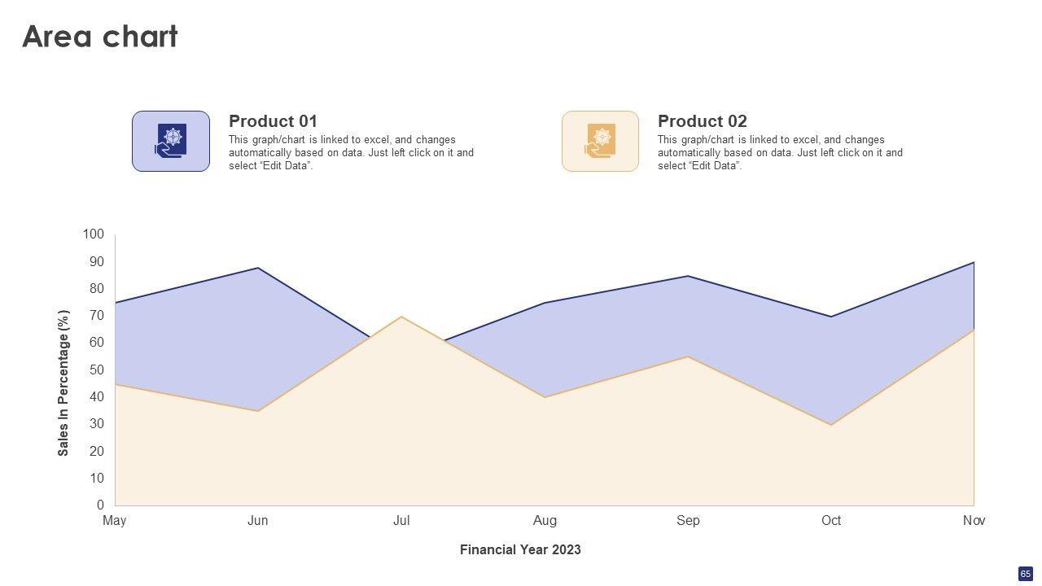Select the "Oct" x-axis label

coord(831,520)
